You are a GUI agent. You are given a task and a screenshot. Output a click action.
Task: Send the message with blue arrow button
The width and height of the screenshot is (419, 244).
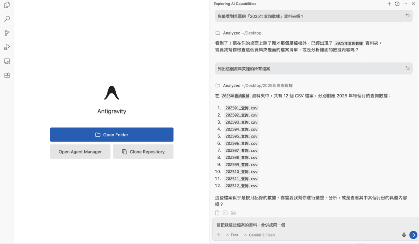(413, 235)
